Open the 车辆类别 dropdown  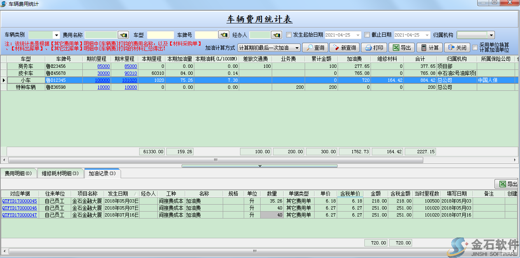[56, 35]
